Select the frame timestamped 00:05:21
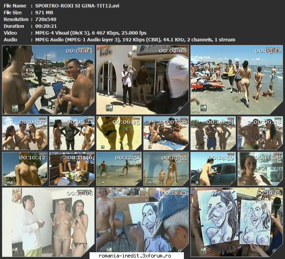This screenshot has width=285, height=259. click(72, 133)
